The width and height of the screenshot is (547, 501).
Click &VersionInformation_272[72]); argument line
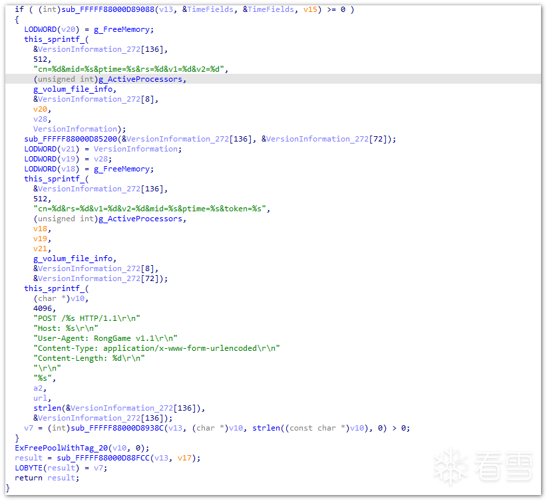pyautogui.click(x=100, y=278)
